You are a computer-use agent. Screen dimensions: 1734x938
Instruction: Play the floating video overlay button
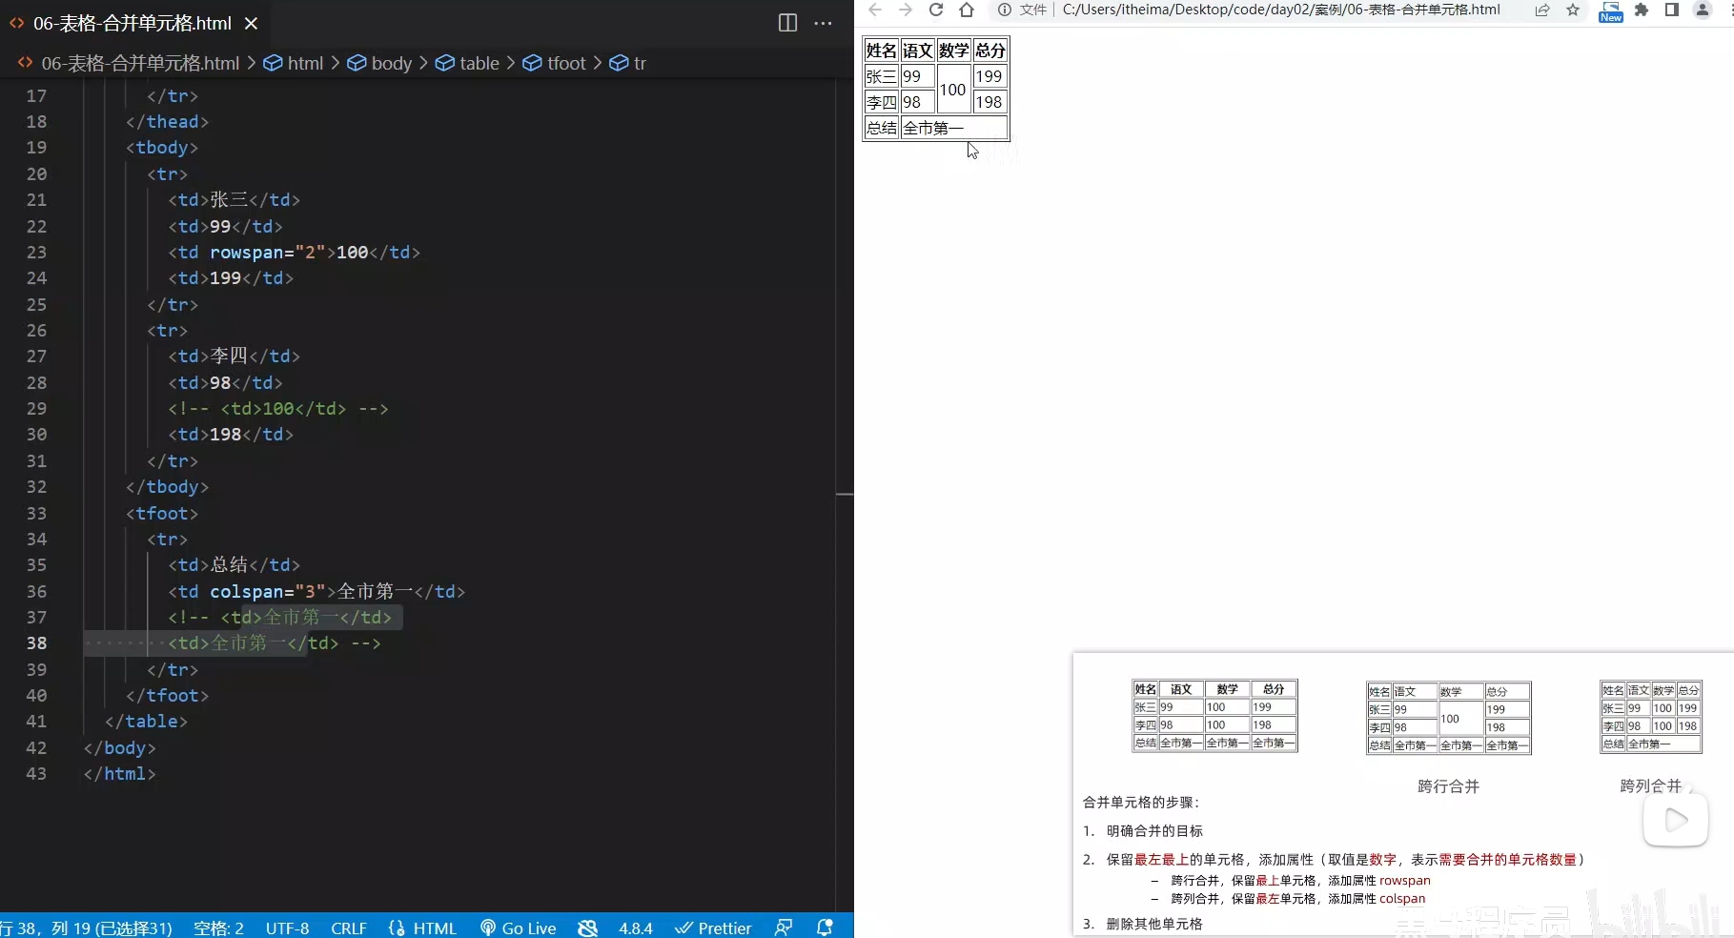[1676, 820]
